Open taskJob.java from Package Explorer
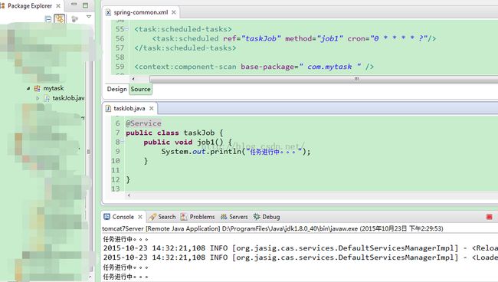The width and height of the screenshot is (498, 282). point(68,98)
